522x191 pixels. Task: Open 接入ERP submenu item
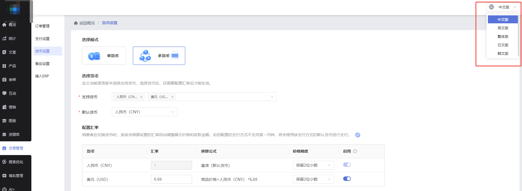42,76
